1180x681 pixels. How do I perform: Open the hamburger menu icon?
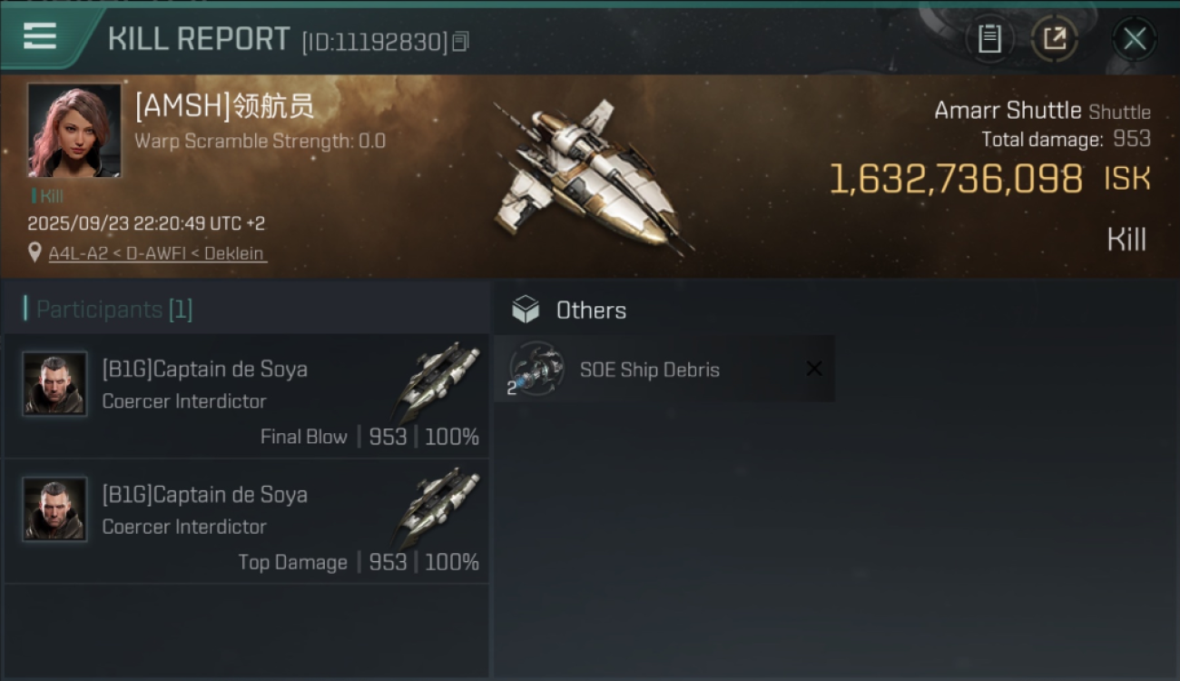pos(40,36)
